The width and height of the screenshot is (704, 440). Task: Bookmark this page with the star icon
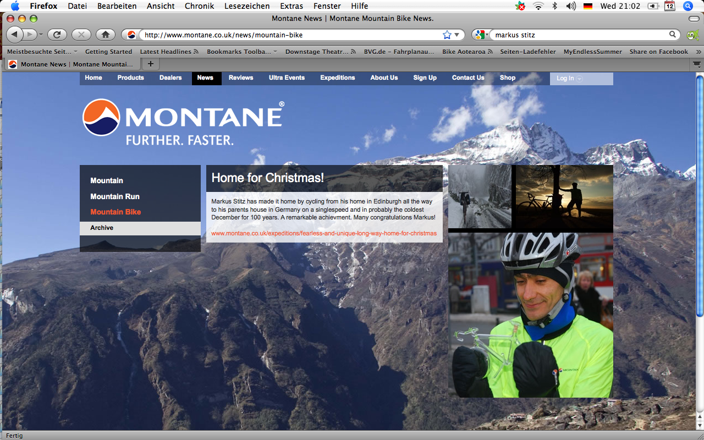447,35
